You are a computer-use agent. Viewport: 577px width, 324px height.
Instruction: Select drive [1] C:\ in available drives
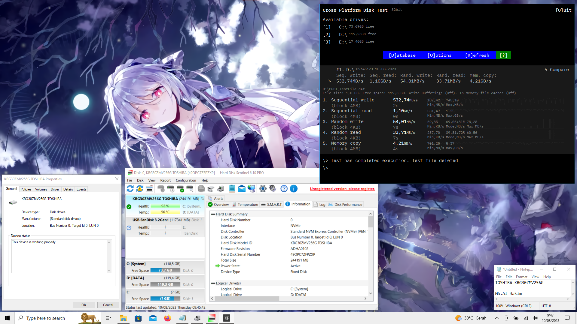pyautogui.click(x=349, y=27)
